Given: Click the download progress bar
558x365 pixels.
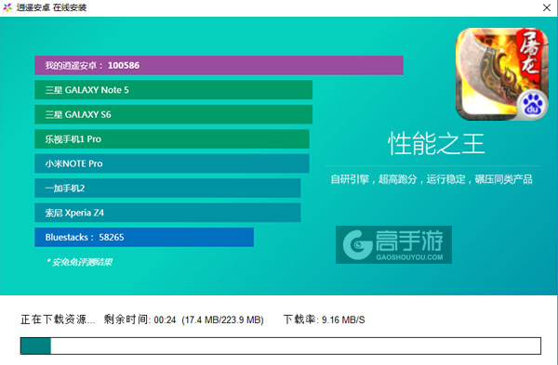Looking at the screenshot, I should tap(281, 345).
